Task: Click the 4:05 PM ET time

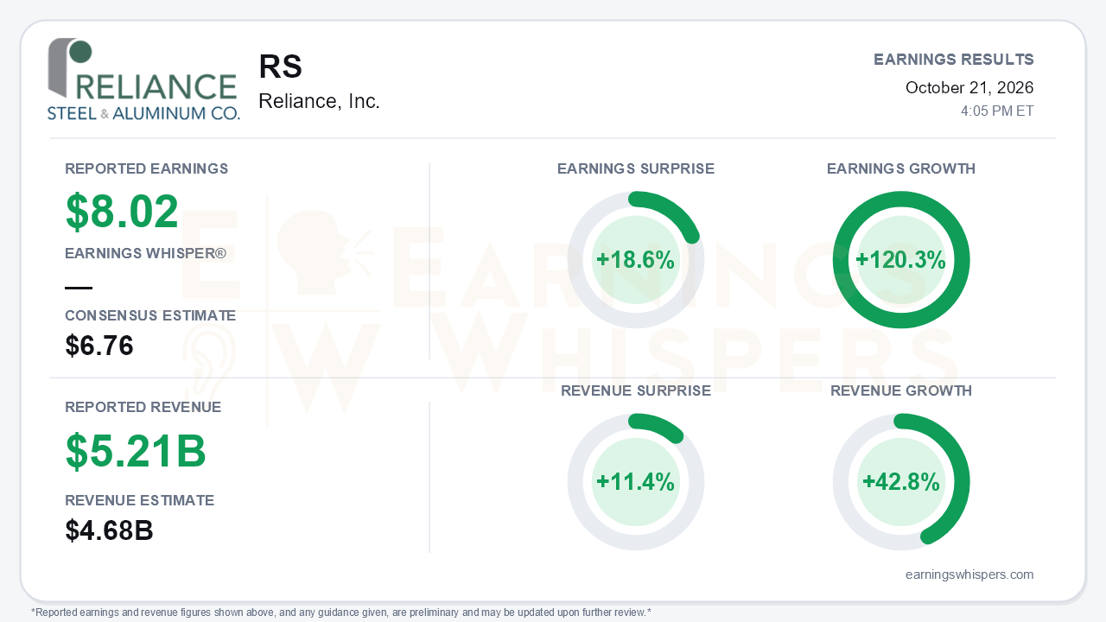Action: point(997,111)
